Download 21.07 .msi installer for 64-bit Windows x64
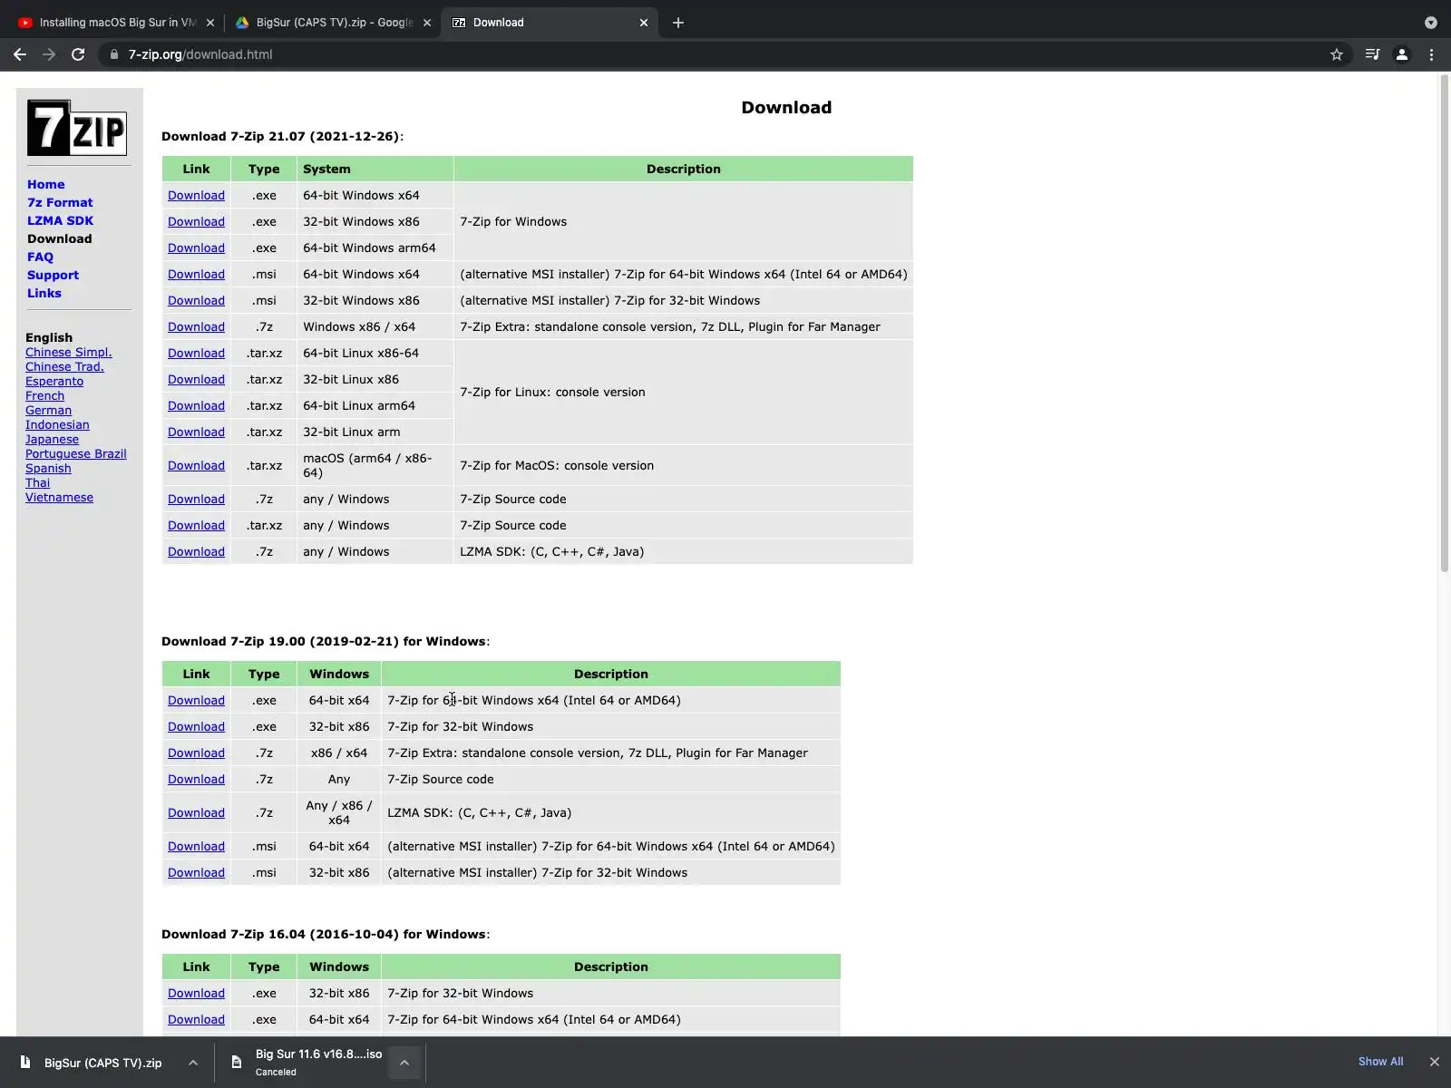Viewport: 1451px width, 1088px height. tap(196, 275)
